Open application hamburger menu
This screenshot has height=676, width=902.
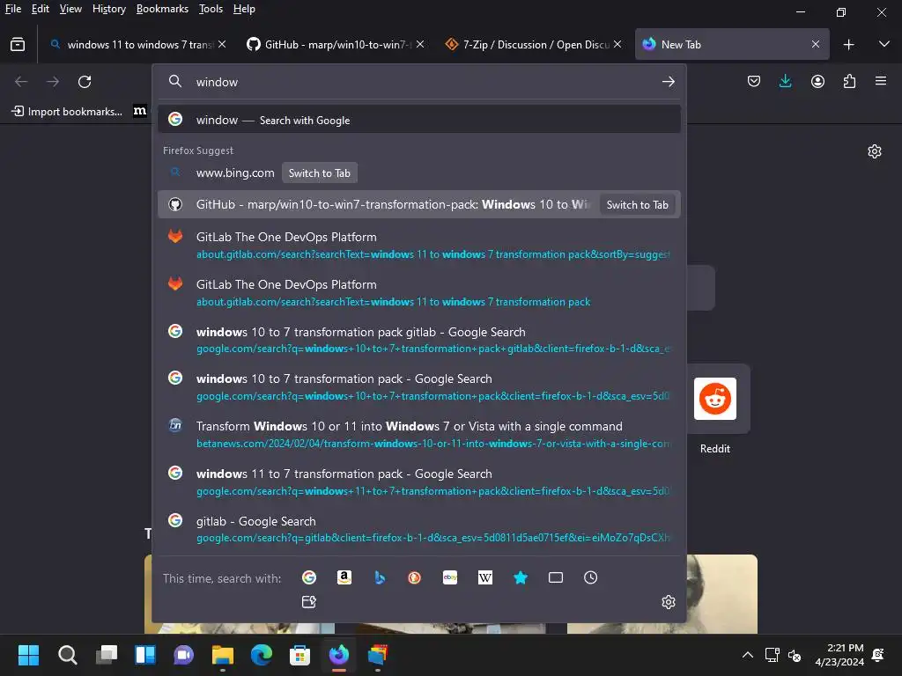[x=881, y=81]
